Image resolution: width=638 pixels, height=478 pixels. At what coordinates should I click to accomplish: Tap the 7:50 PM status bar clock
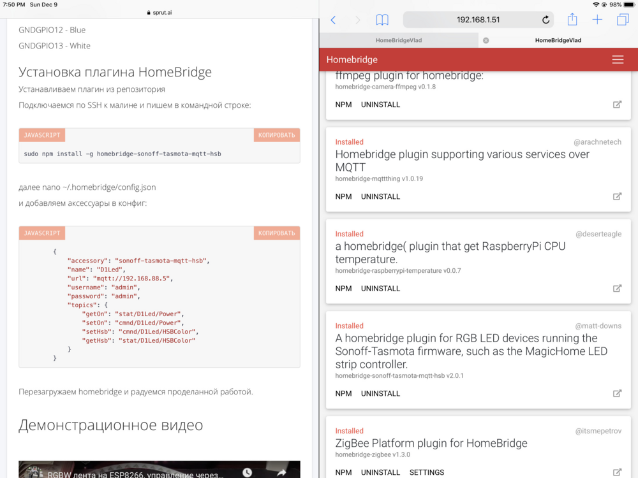[x=14, y=4]
